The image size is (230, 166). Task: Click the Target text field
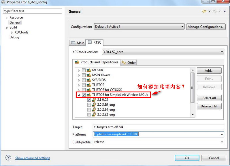[158, 127]
